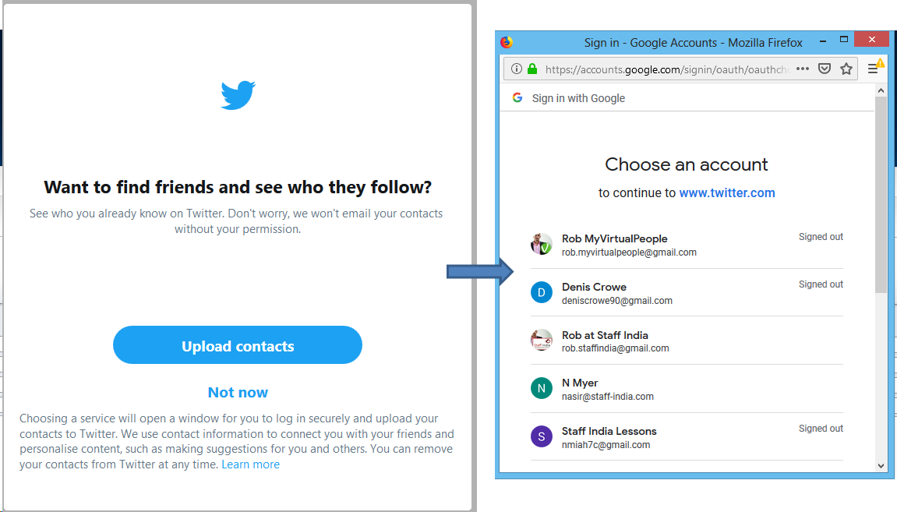Click the Google G logo
This screenshot has width=897, height=512.
[x=517, y=97]
